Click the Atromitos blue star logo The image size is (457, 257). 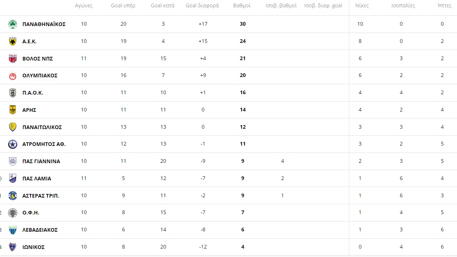[13, 144]
